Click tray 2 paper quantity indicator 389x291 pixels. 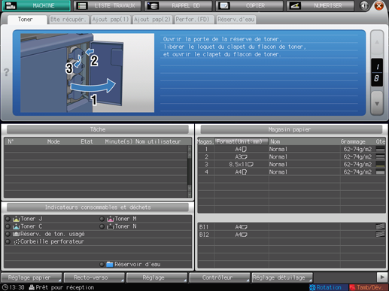pos(380,157)
